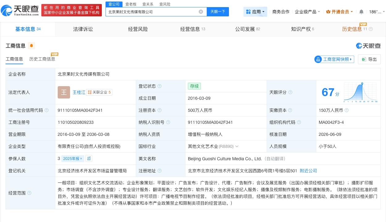Select the 查风险 search tab
Screen dimensions: 386x222
pos(165,4)
